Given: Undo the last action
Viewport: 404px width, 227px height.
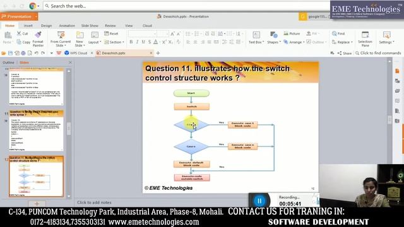Looking at the screenshot, I should [x=37, y=53].
